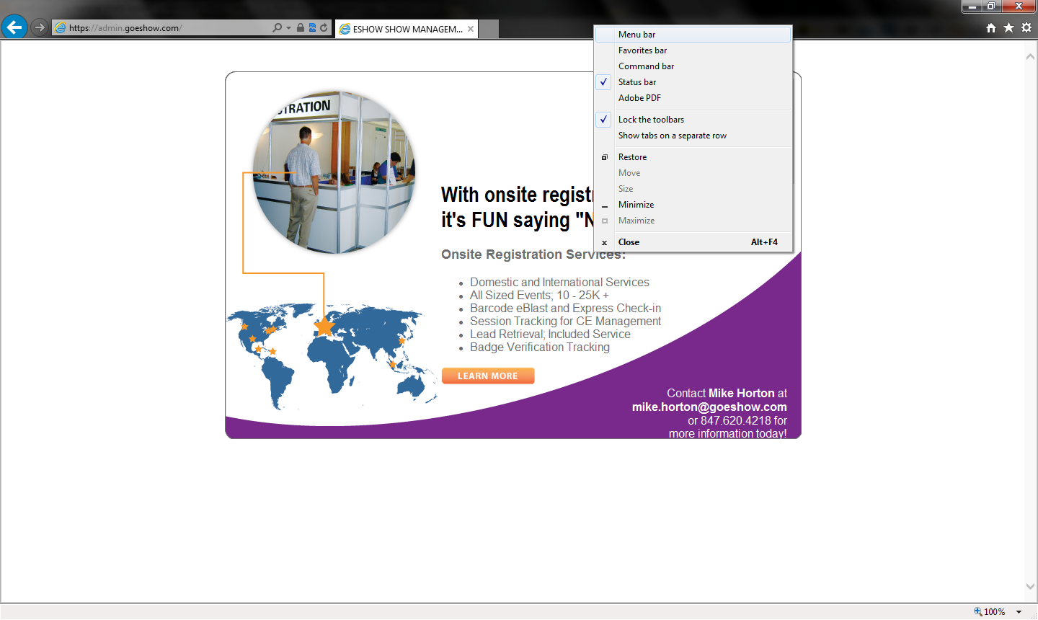Choose Favorites bar from context menu
1038x620 pixels.
pos(642,50)
